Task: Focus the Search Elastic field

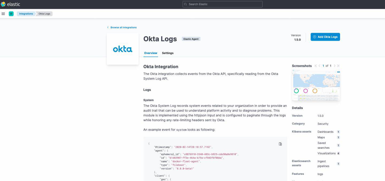Action: (222, 4)
